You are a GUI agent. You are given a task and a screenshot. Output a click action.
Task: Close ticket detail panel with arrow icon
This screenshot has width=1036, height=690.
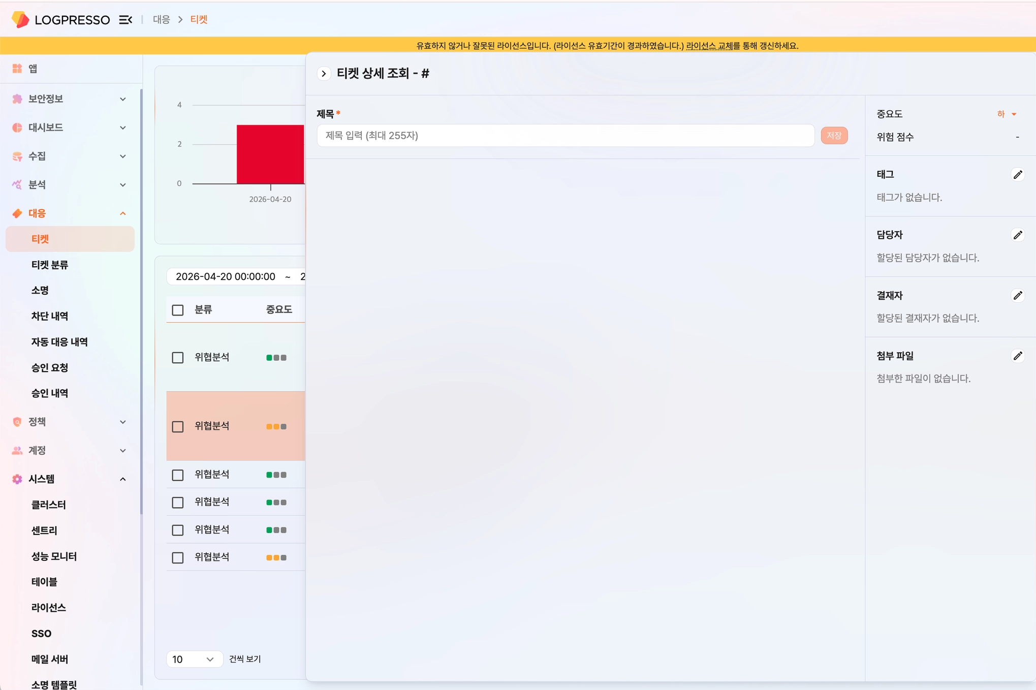tap(324, 74)
